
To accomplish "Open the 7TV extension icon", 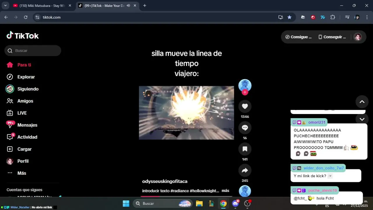I will tap(323, 17).
